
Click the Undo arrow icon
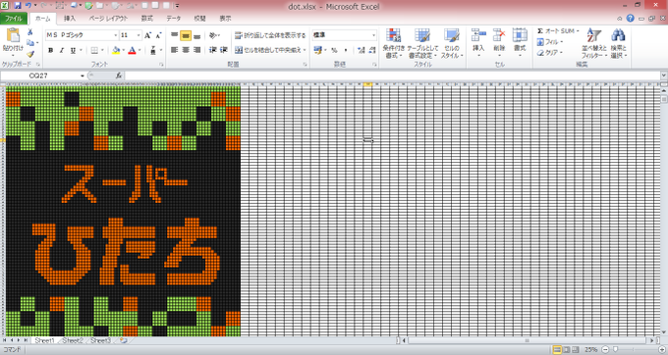[x=28, y=6]
